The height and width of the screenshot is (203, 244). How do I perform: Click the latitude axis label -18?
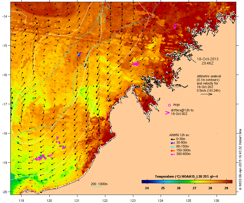[4, 133]
